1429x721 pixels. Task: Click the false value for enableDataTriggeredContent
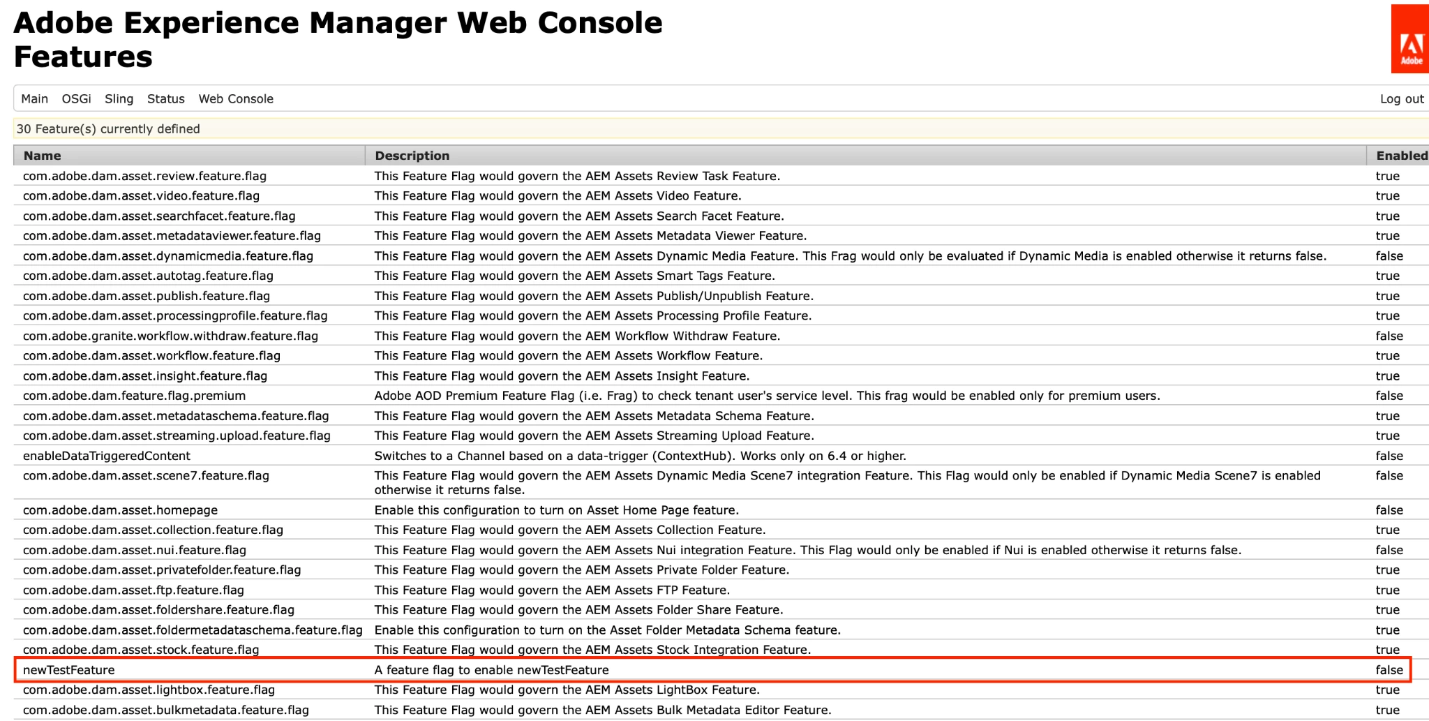point(1389,456)
